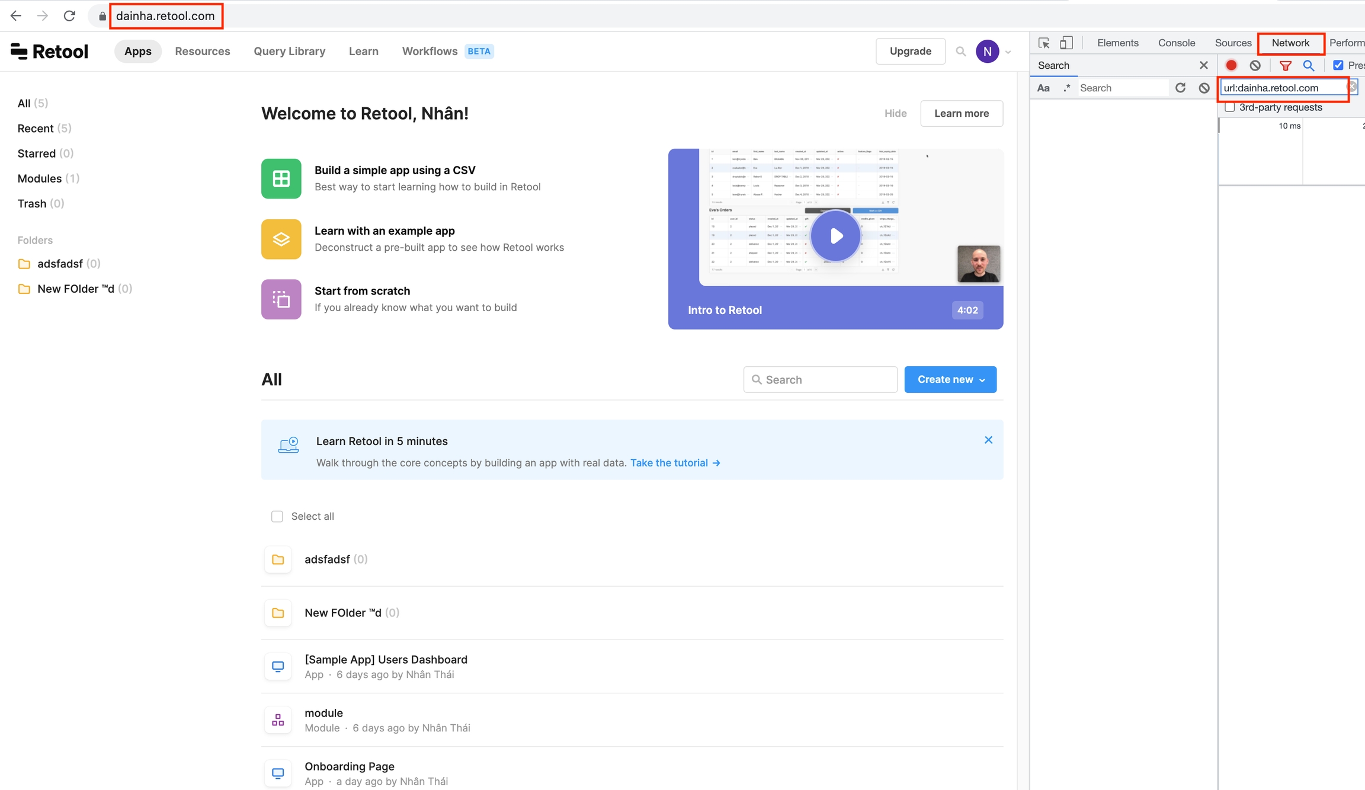Click the refresh icon in DevTools search

click(1180, 88)
